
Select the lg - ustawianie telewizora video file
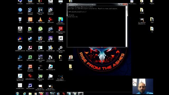(142, 21)
